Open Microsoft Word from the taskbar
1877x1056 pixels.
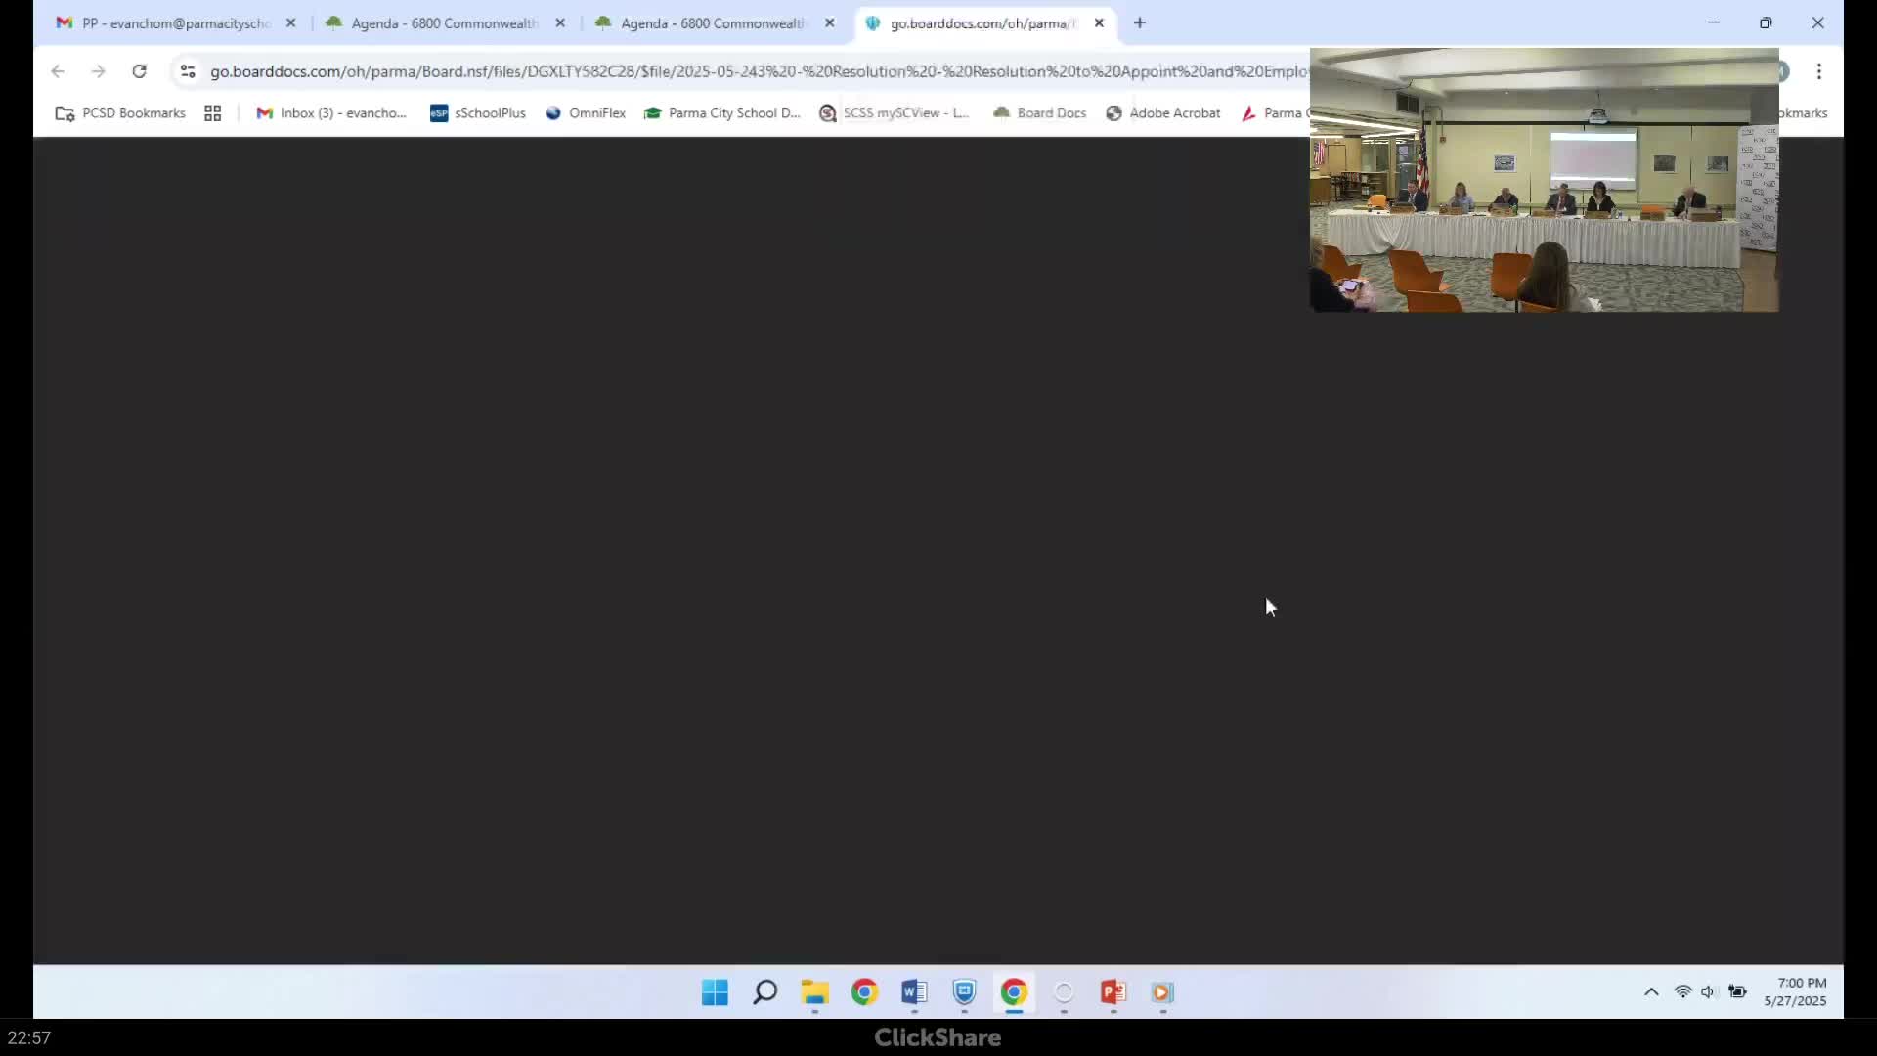[914, 992]
